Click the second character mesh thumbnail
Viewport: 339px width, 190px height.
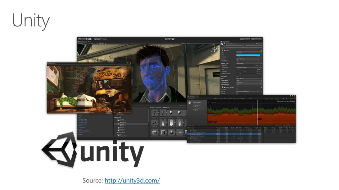[x=163, y=113]
